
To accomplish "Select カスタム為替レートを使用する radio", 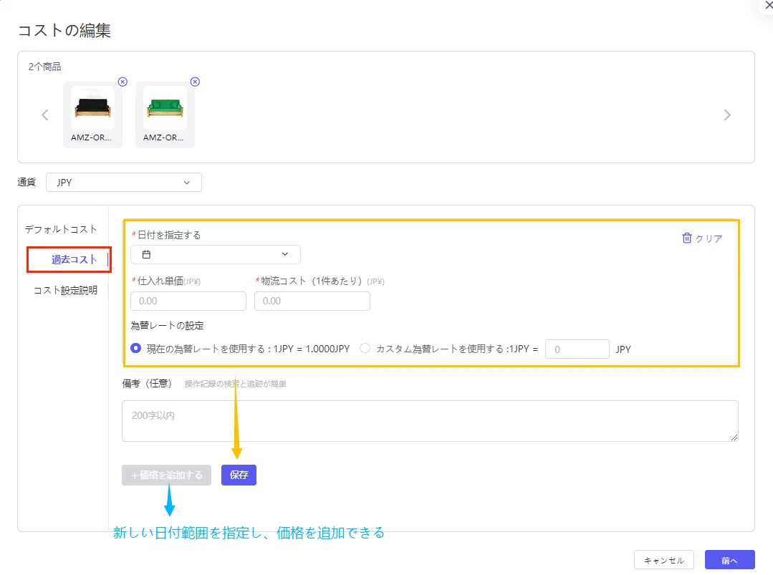I will click(x=365, y=348).
